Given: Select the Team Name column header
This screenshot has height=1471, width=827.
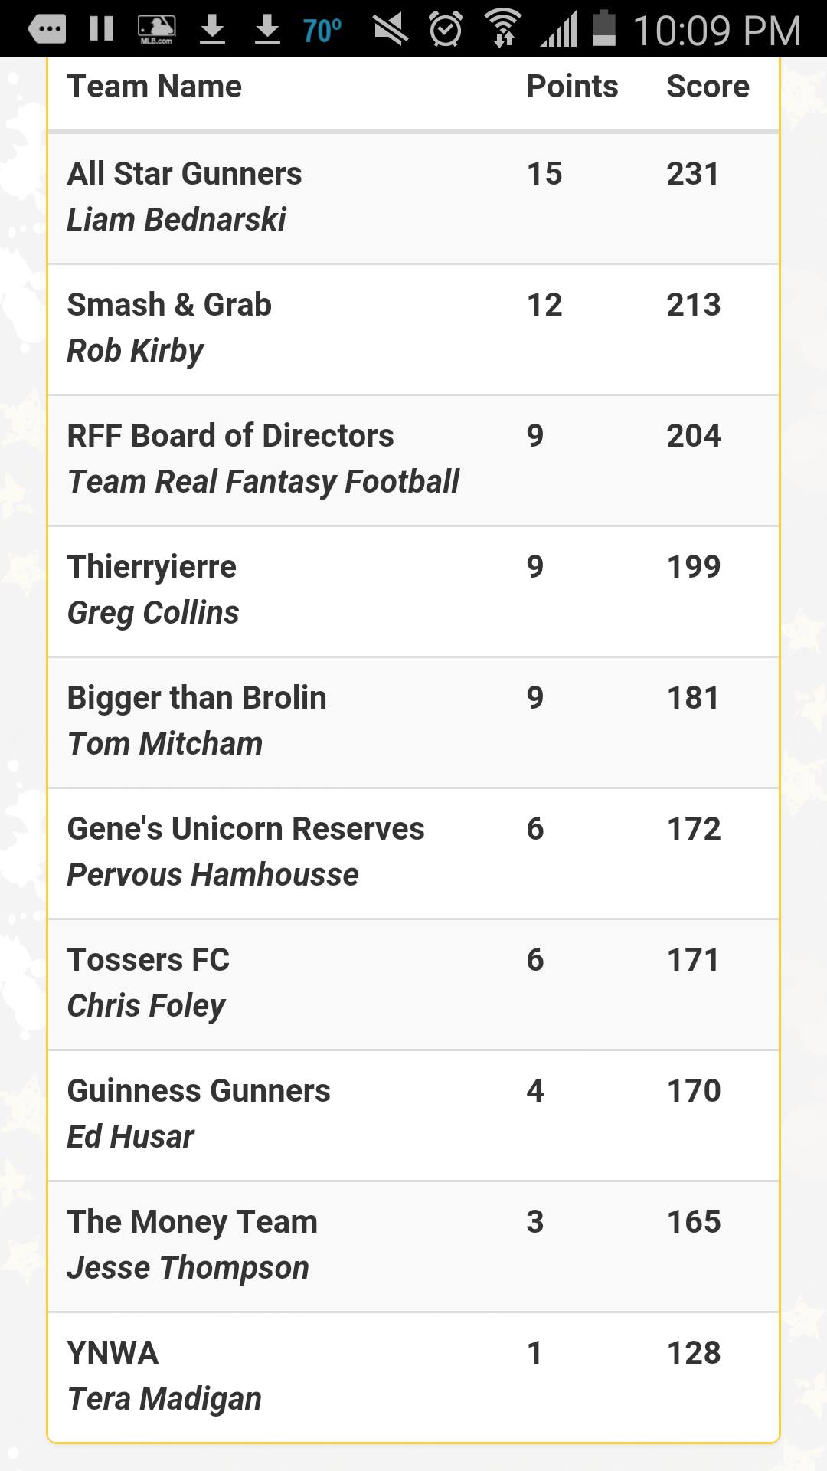Looking at the screenshot, I should (x=154, y=87).
